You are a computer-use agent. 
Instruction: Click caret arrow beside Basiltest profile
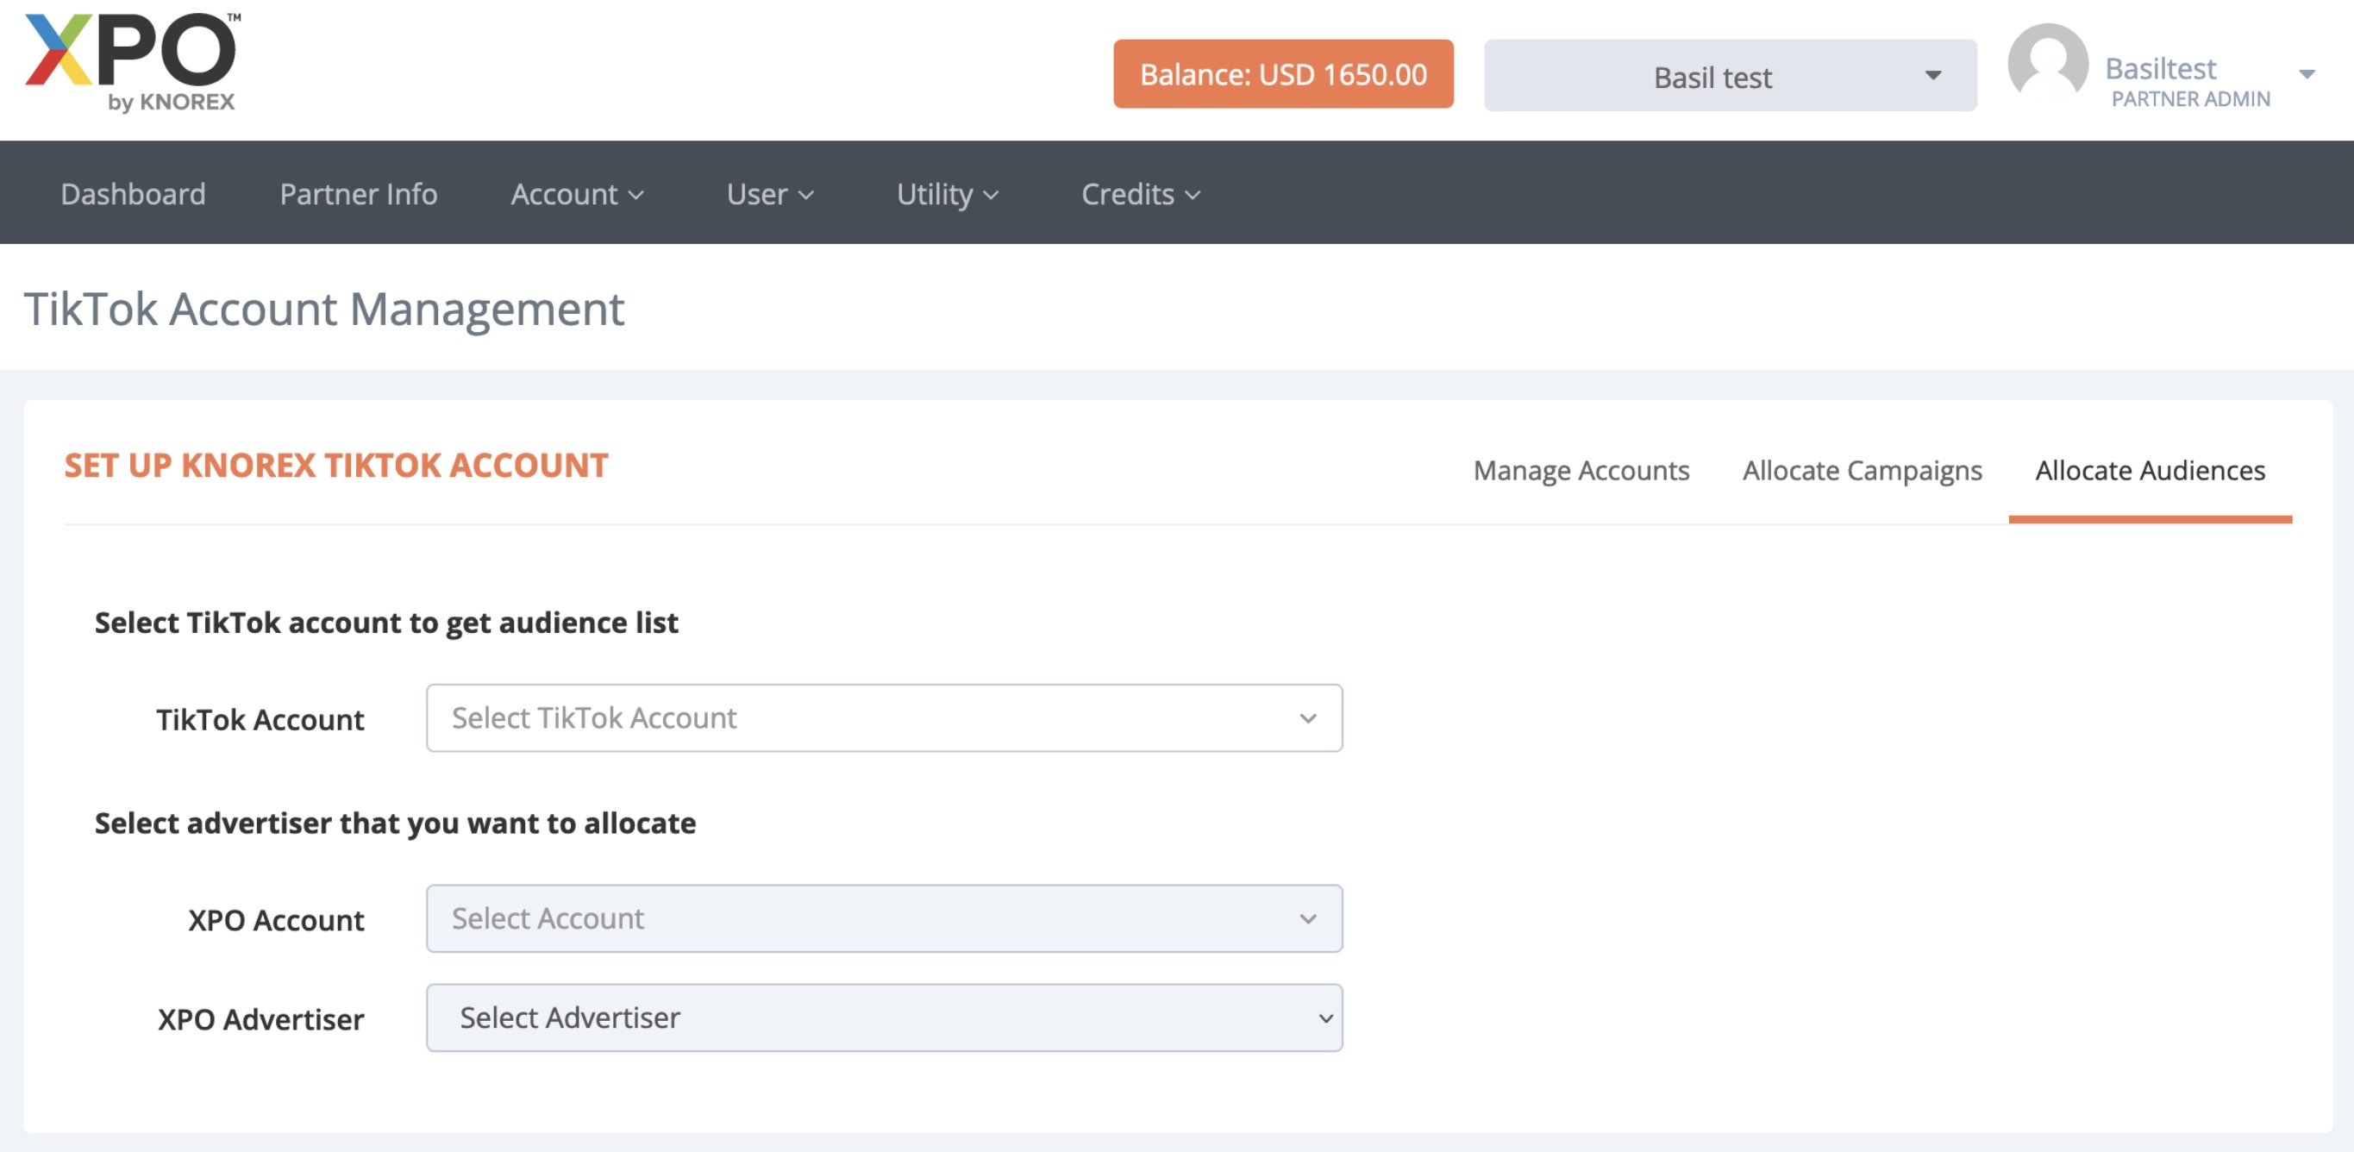2306,74
